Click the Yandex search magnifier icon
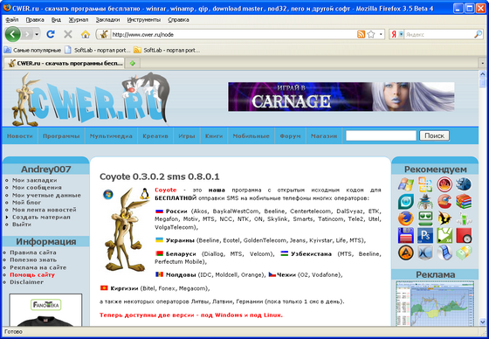The width and height of the screenshot is (489, 339). [478, 34]
